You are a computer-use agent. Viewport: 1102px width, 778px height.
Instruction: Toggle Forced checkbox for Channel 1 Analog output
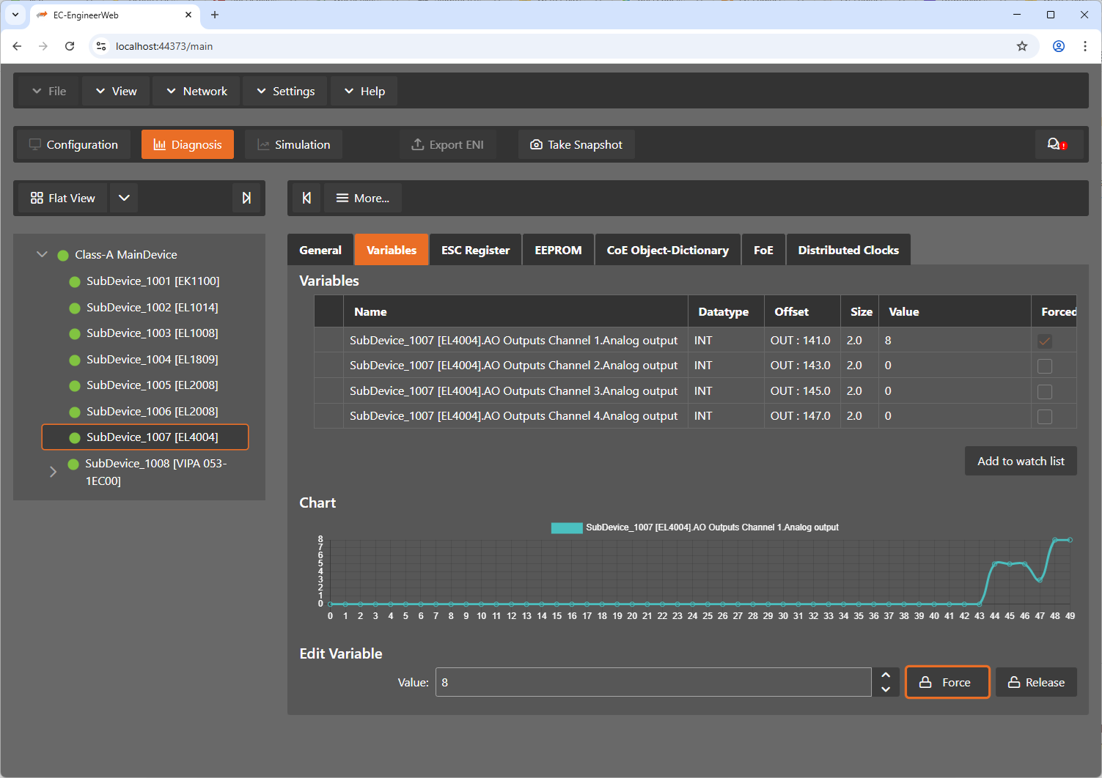(x=1045, y=341)
